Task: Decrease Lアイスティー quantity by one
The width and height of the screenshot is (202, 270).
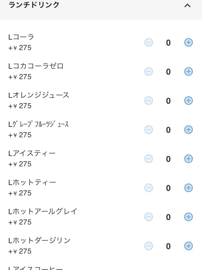Action: pyautogui.click(x=149, y=159)
